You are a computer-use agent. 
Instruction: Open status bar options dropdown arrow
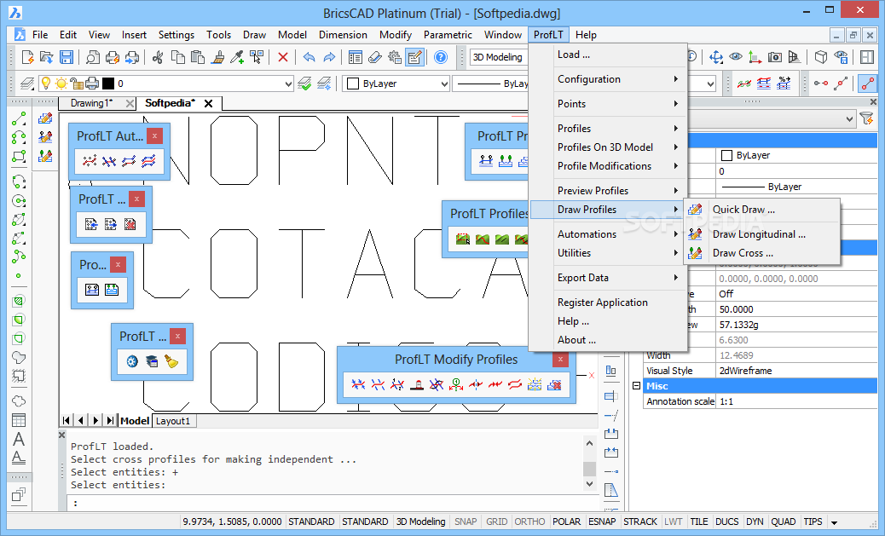[834, 522]
